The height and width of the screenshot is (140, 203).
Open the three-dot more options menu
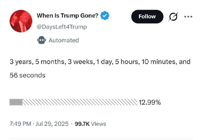[x=188, y=17]
